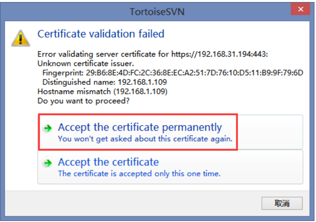Click the gray footer bar beside 取消
Viewport: 316px width, 222px height.
click(133, 203)
